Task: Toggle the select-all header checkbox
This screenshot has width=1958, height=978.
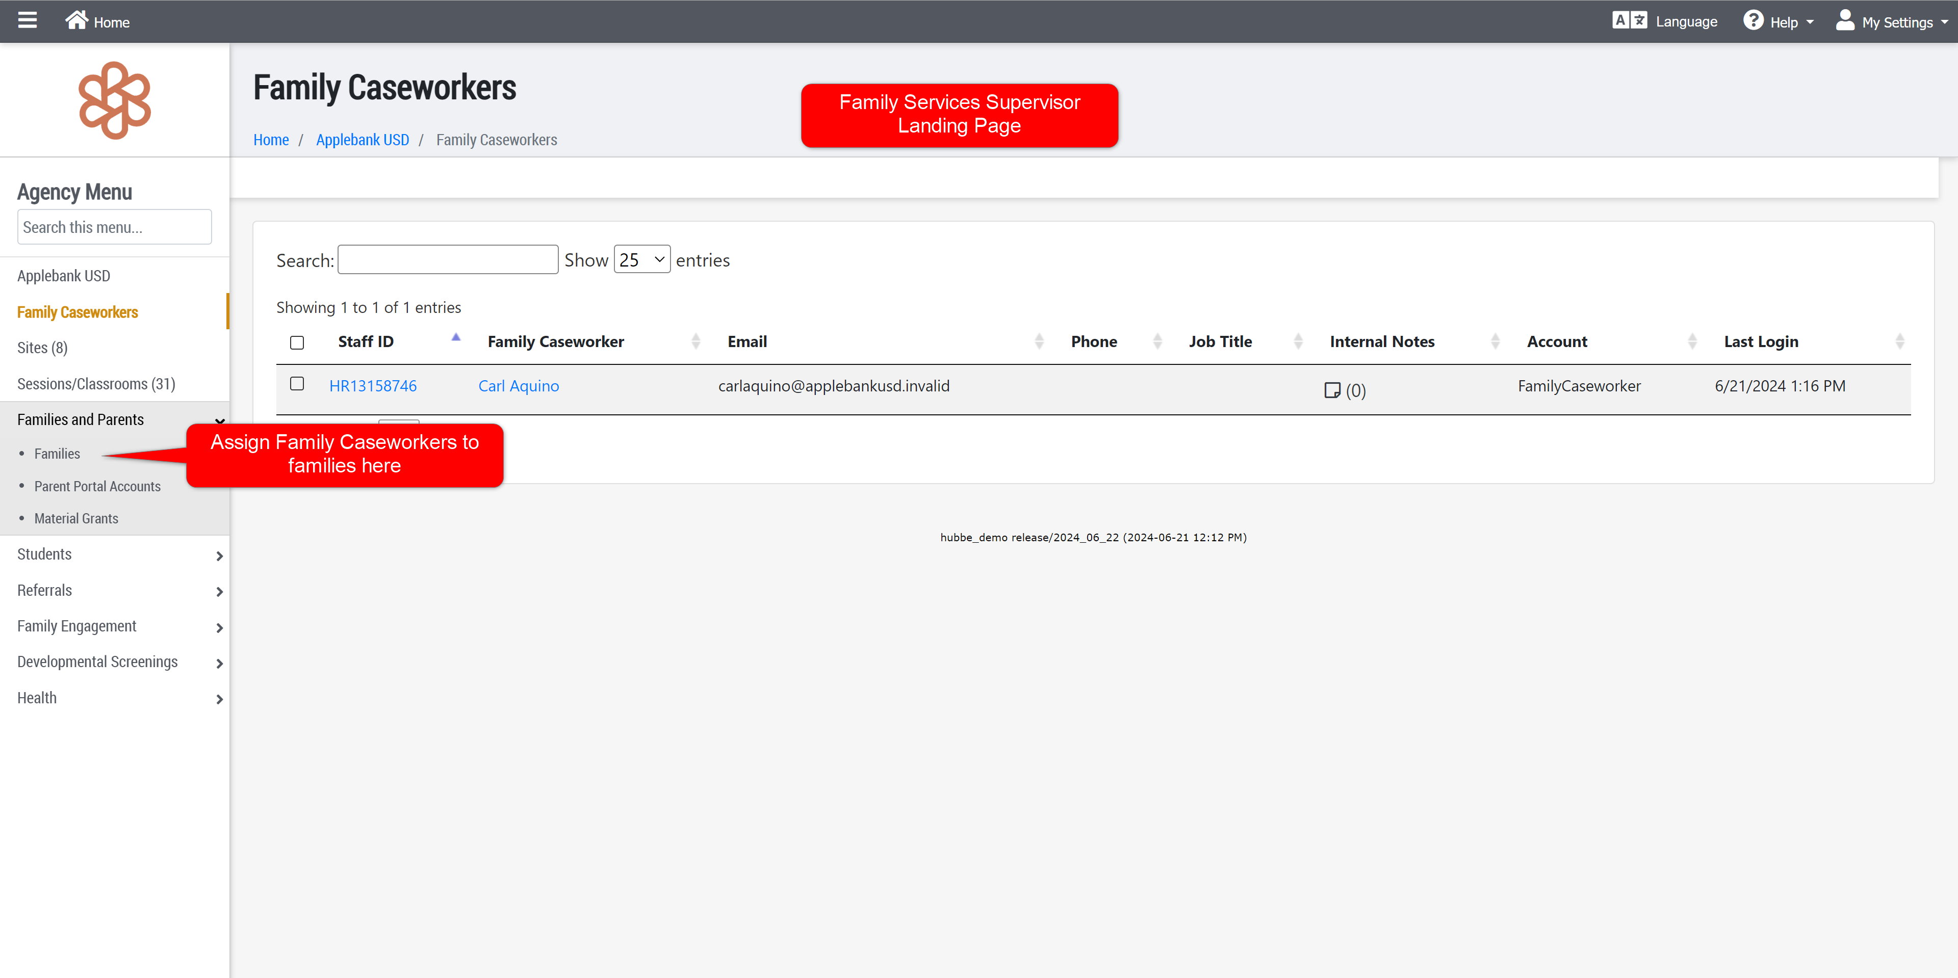Action: 297,342
